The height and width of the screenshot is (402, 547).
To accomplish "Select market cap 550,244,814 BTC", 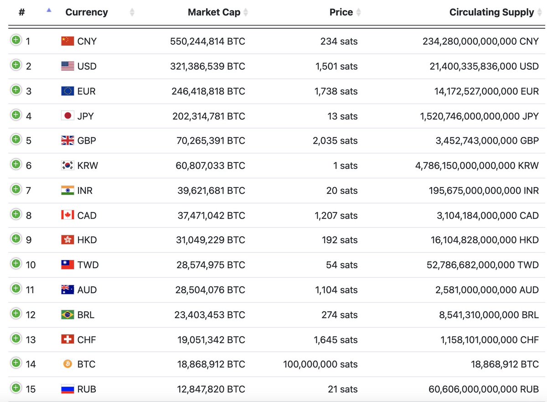I will (x=207, y=41).
